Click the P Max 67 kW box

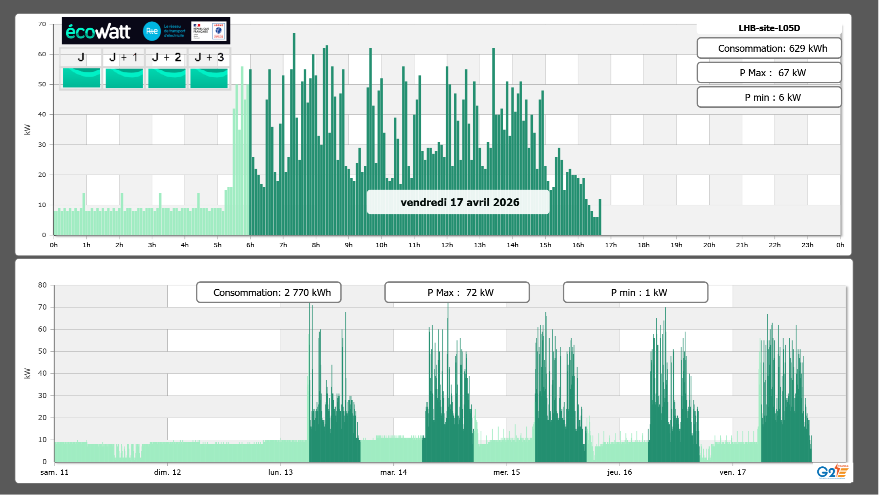(x=769, y=73)
